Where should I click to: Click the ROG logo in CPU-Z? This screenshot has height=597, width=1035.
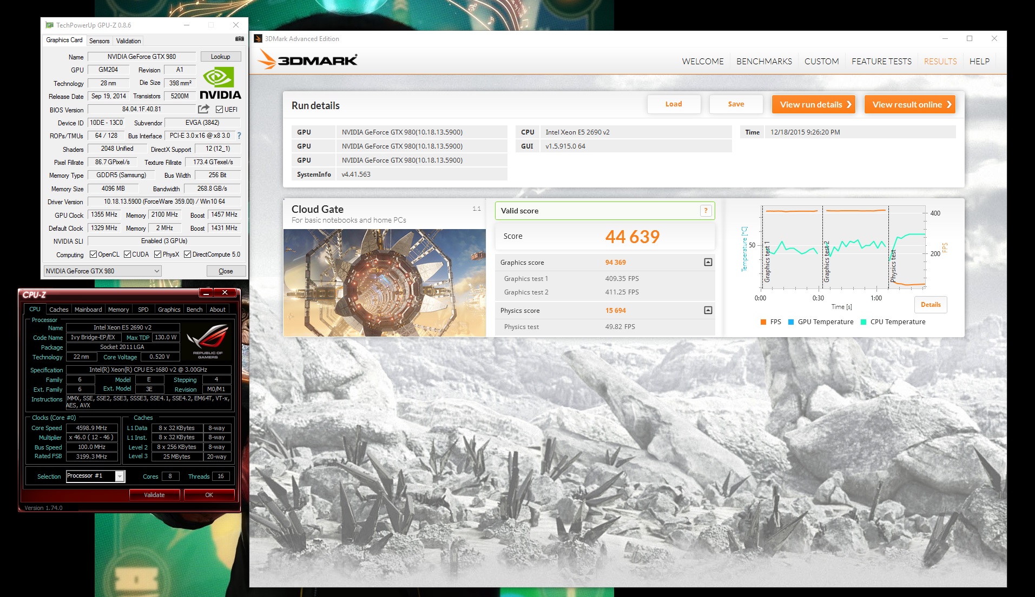[x=208, y=341]
